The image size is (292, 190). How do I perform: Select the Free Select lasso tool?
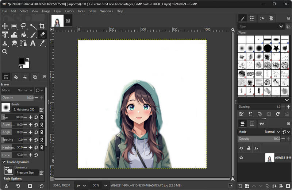tap(23, 26)
